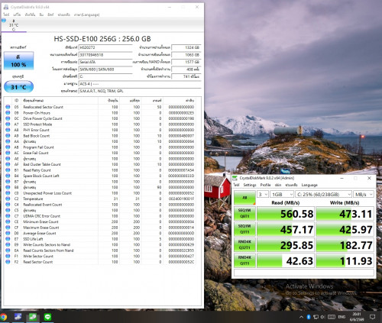Image resolution: width=382 pixels, height=323 pixels.
Task: Open the volume speaker tray icon
Action: (x=322, y=317)
